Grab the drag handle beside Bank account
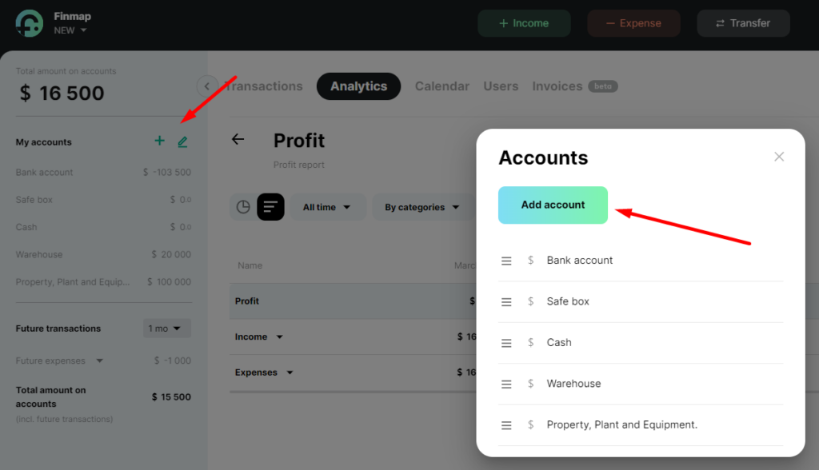Screen dimensions: 819x470 click(x=506, y=261)
